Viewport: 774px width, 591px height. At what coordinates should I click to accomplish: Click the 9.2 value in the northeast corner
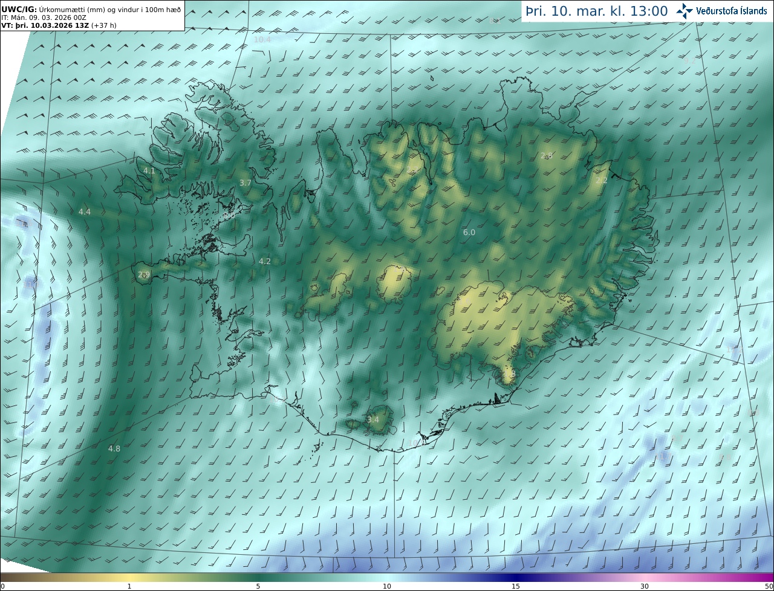coord(689,60)
